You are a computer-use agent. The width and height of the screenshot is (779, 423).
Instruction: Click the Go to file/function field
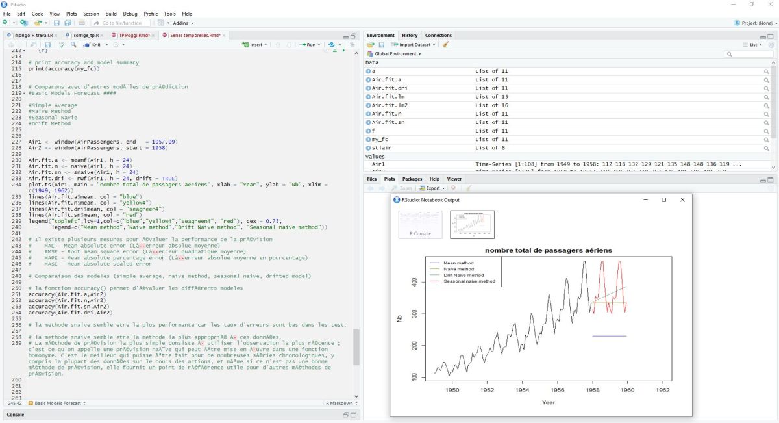tap(122, 23)
